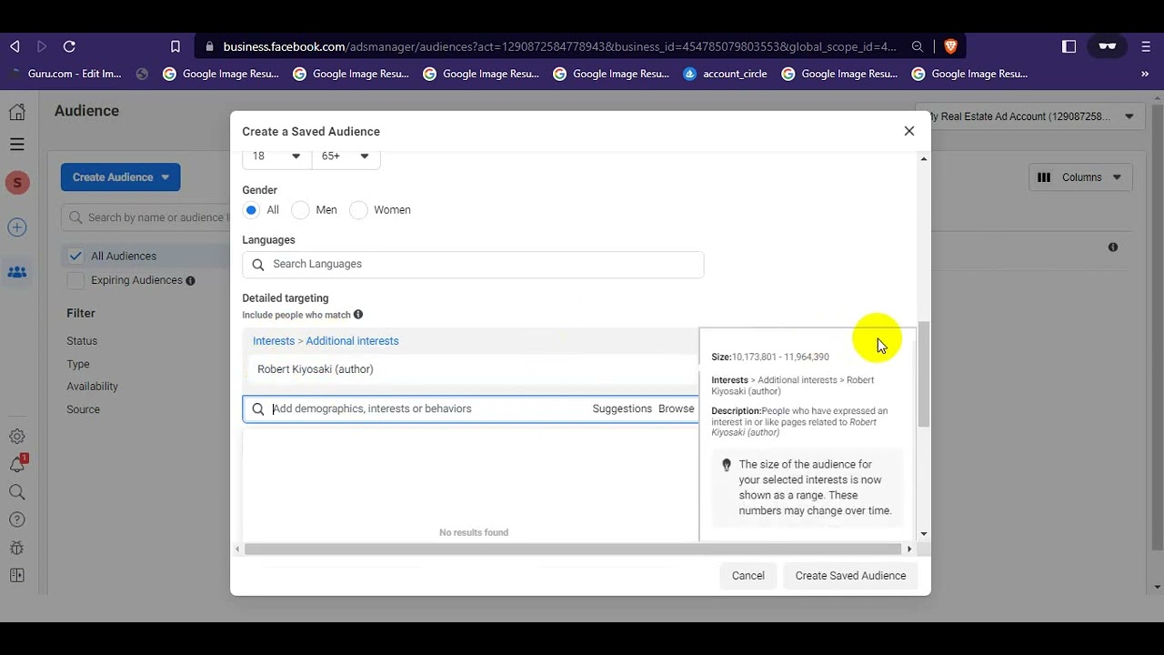Select the Type filter
This screenshot has width=1164, height=655.
(78, 364)
